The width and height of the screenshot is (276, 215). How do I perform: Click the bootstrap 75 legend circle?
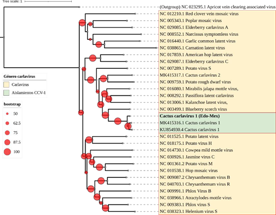tap(7, 133)
